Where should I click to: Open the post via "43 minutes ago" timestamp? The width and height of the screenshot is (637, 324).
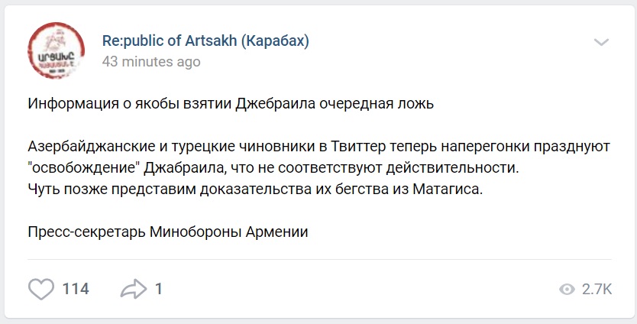(151, 62)
